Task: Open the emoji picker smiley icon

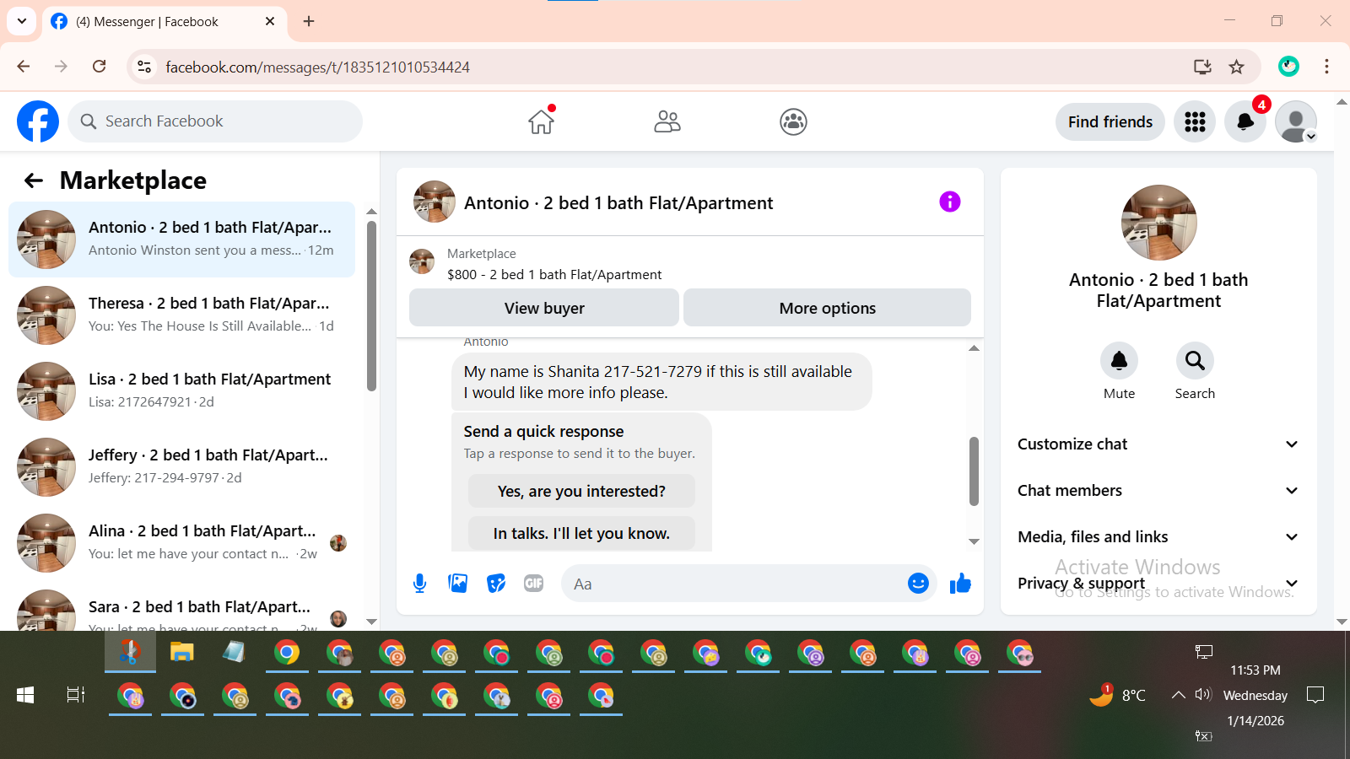Action: pos(918,584)
